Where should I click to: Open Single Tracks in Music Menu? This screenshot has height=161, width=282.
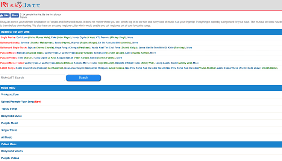click(9, 130)
